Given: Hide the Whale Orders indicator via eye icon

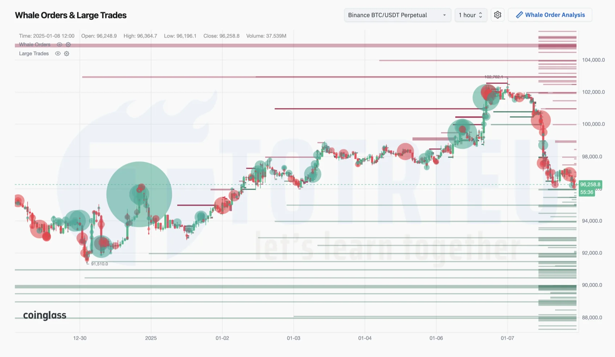Looking at the screenshot, I should (x=59, y=44).
